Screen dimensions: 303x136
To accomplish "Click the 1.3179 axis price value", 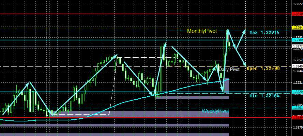I will 298,127.
